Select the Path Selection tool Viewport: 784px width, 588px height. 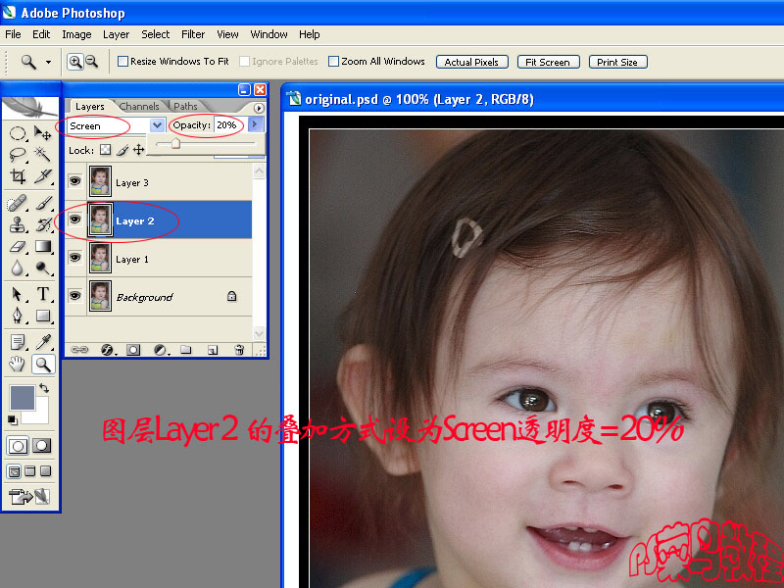click(18, 294)
